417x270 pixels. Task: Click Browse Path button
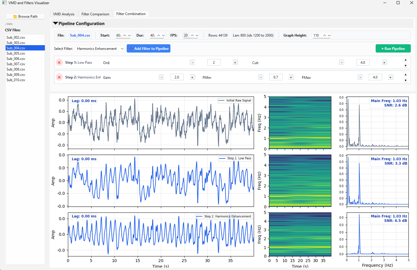[x=25, y=17]
